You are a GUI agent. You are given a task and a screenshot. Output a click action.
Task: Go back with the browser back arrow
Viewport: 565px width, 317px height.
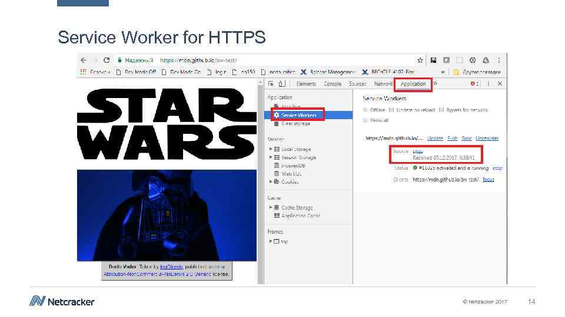coord(84,60)
